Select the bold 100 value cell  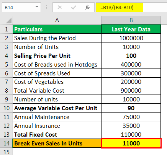[x=131, y=55]
